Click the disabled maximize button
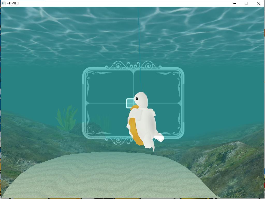The width and height of the screenshot is (265, 199). (x=246, y=3)
